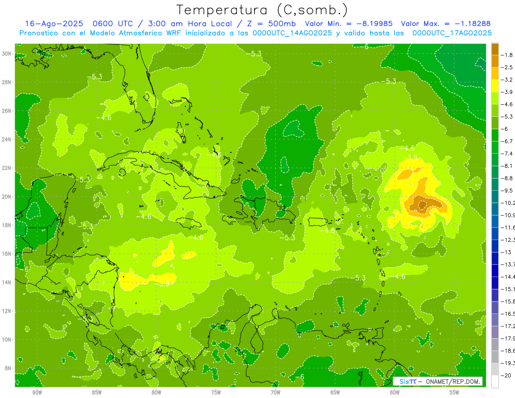Screen dimensions: 515x398
Task: Click the '12N' latitude axis label
Action: pos(6,311)
